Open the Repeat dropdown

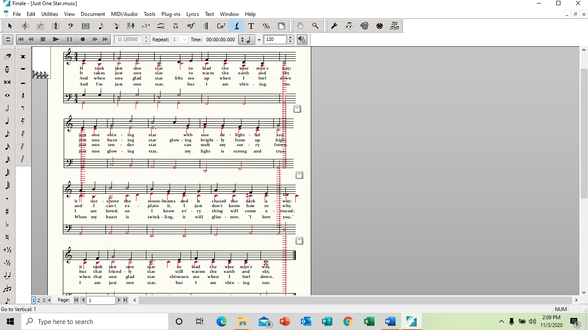[x=185, y=40]
